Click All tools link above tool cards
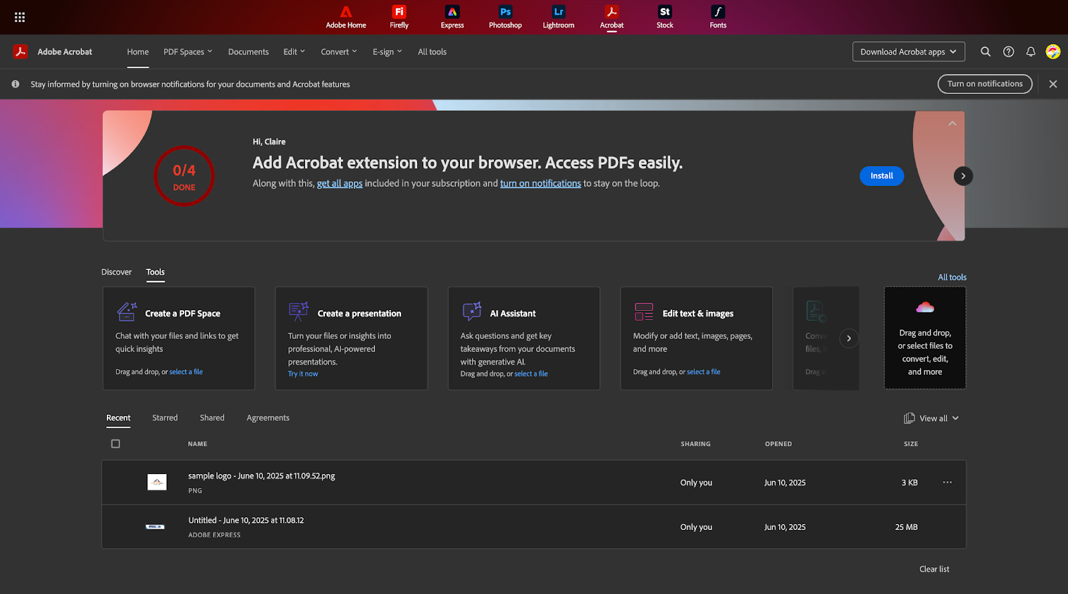 [x=952, y=277]
